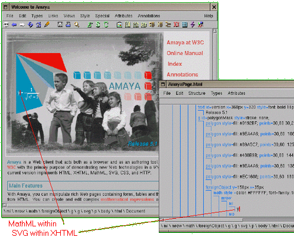The width and height of the screenshot is (294, 237).
Task: Go back using the blue left arrow
Action: click(14, 25)
